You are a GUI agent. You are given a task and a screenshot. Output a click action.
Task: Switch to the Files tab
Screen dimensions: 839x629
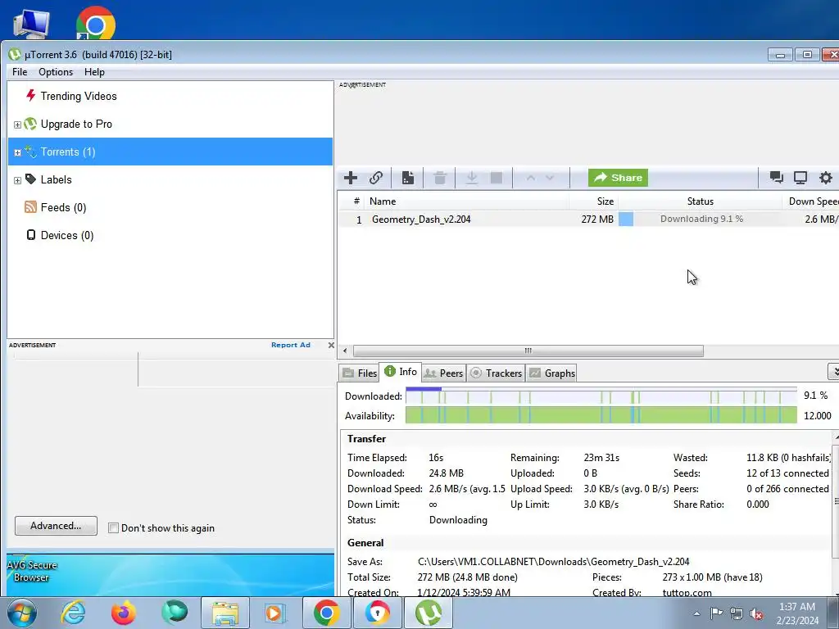coord(360,373)
